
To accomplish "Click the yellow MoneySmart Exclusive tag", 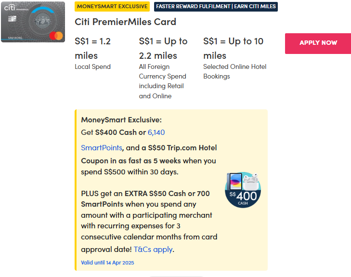I will click(x=112, y=6).
